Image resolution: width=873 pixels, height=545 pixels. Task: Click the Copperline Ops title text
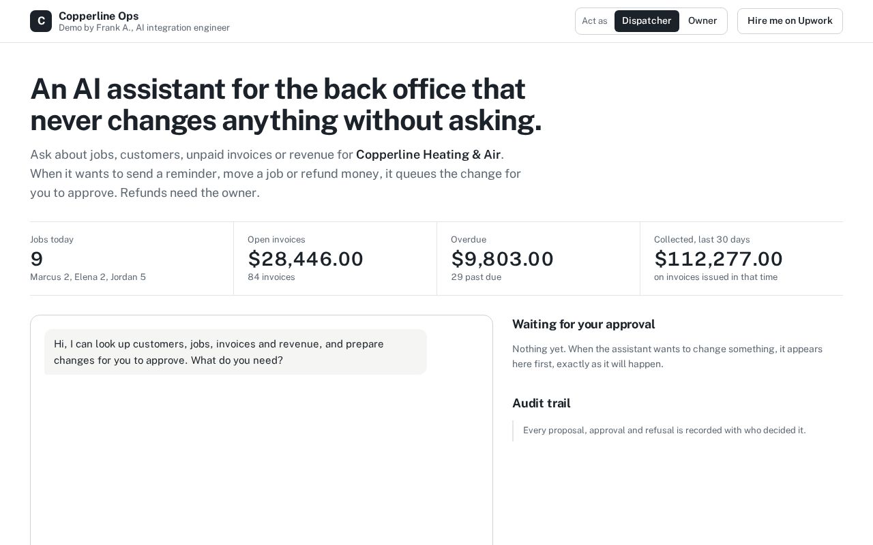click(99, 16)
